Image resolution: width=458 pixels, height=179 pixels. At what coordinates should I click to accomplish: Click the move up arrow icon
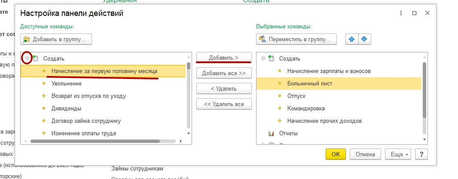click(352, 39)
